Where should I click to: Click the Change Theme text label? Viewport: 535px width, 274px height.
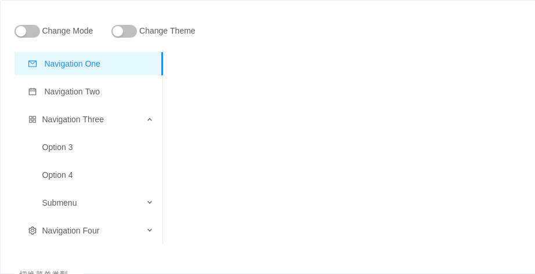pos(167,31)
